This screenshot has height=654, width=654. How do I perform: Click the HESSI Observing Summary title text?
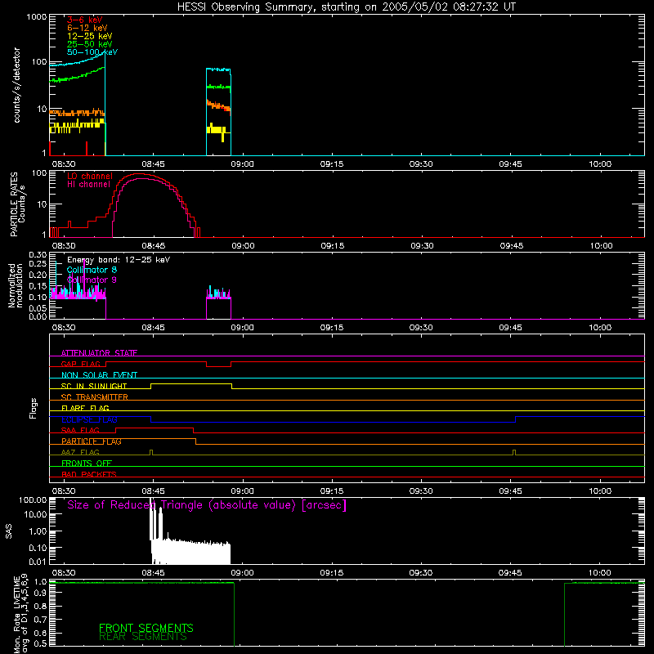click(347, 7)
